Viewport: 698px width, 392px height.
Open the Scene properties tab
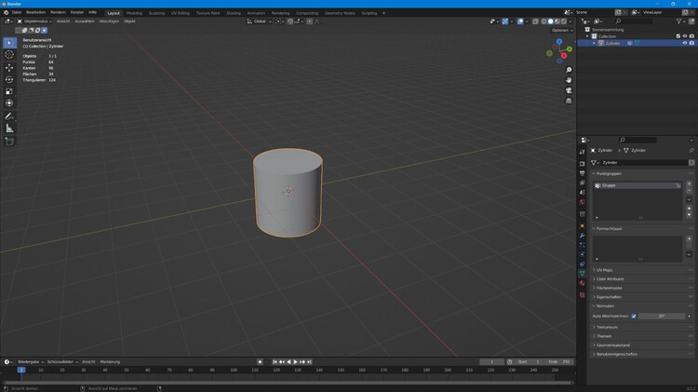(583, 192)
